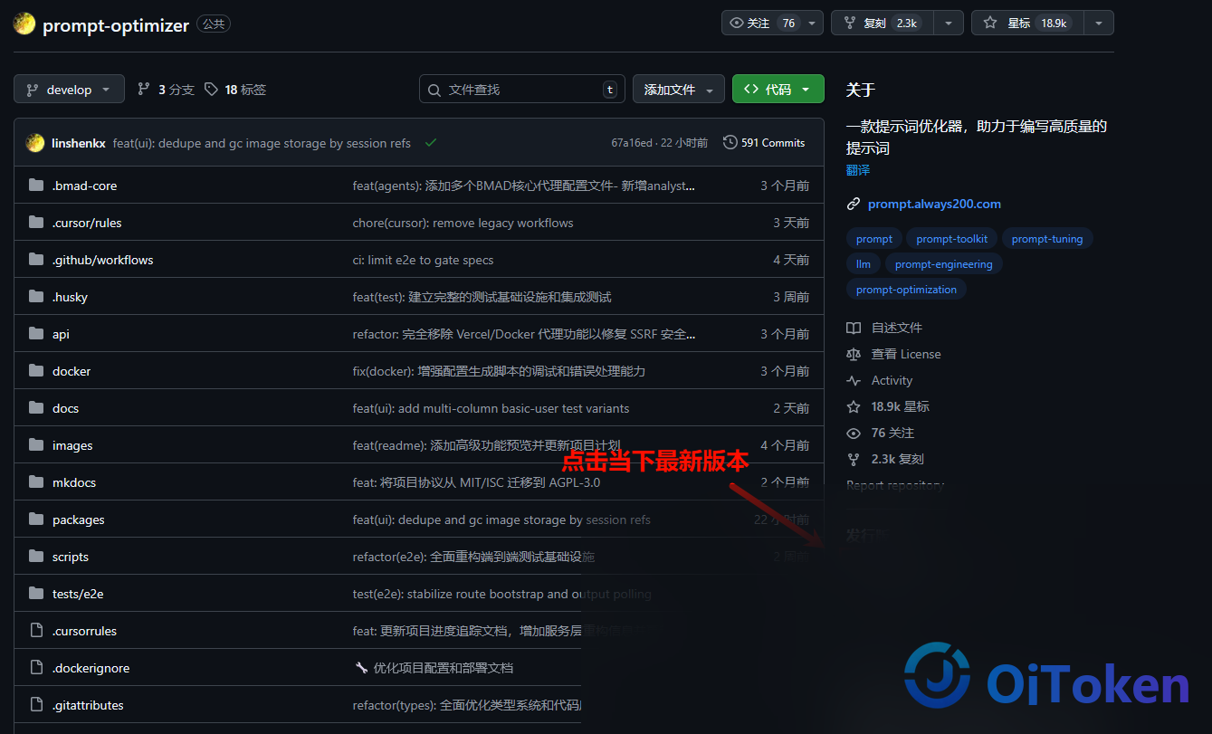
Task: Open the green 代码 dropdown
Action: click(x=778, y=90)
